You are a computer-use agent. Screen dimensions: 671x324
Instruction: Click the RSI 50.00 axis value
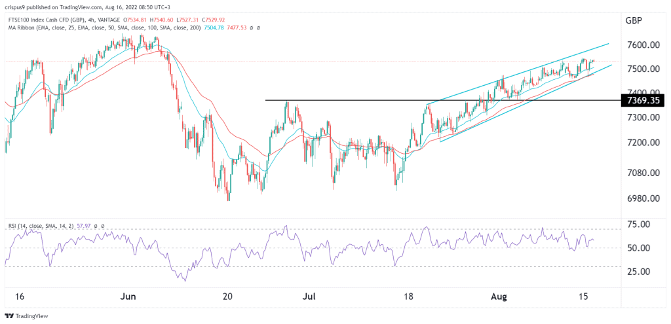click(640, 248)
